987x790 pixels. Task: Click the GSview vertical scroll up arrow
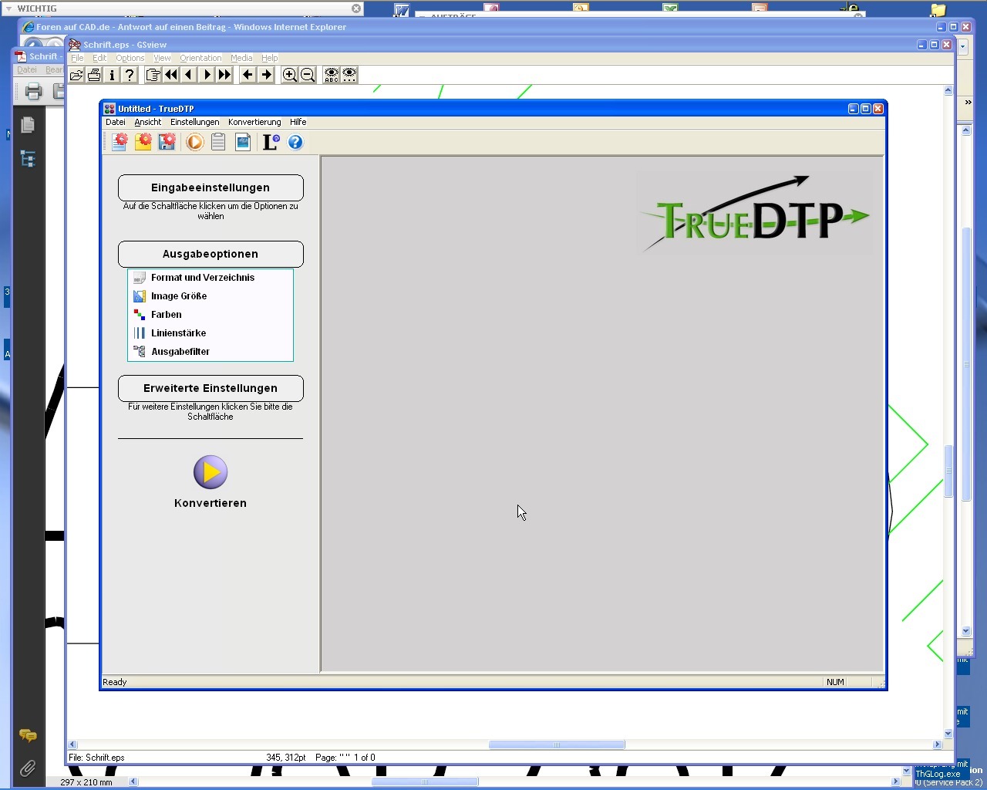[x=948, y=90]
